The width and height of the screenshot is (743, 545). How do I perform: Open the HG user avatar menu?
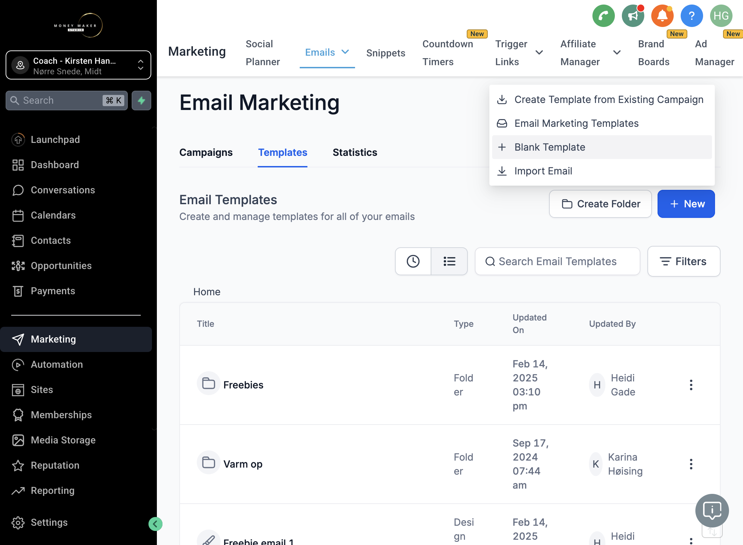click(x=721, y=16)
